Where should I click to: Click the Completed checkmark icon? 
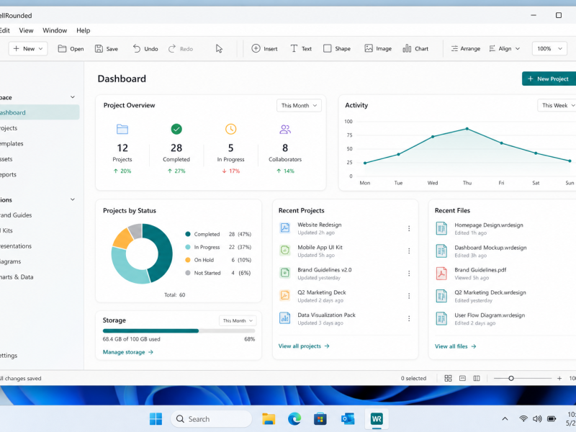[x=176, y=129]
